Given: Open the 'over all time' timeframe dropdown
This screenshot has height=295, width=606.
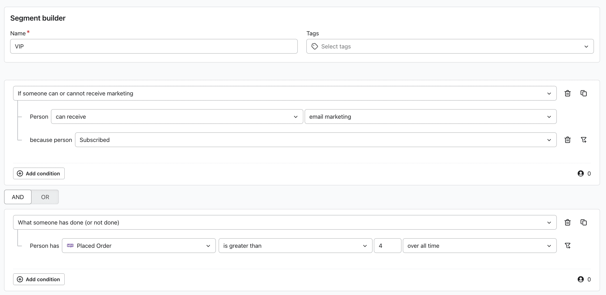Looking at the screenshot, I should tap(479, 246).
